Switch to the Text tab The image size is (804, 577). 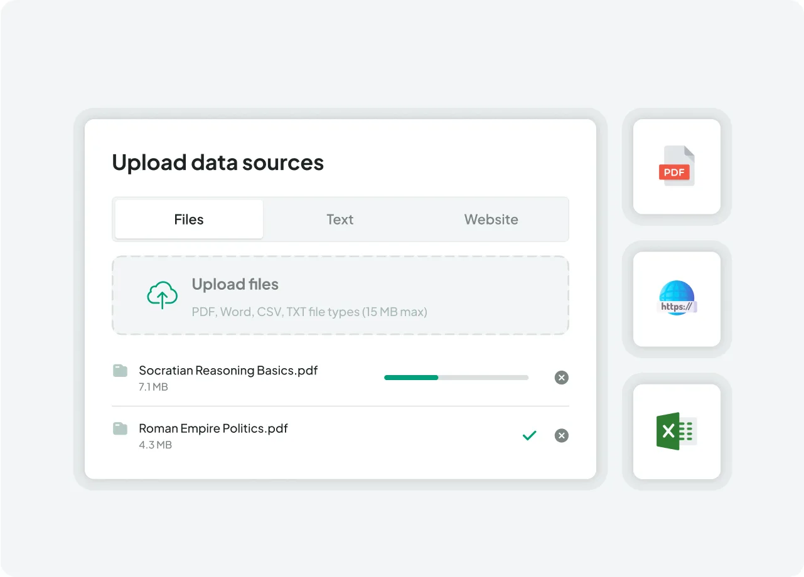(x=340, y=220)
